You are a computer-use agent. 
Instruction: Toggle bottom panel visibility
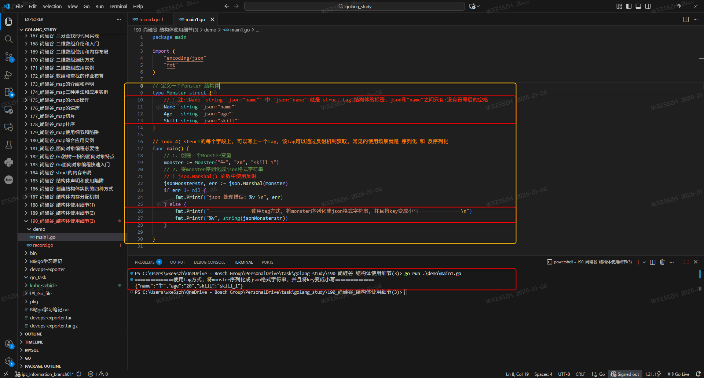tap(638, 6)
